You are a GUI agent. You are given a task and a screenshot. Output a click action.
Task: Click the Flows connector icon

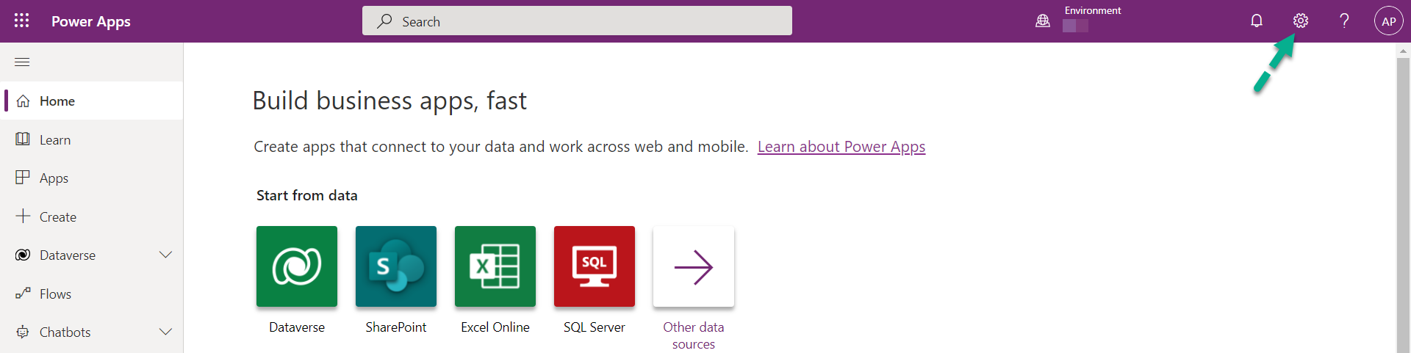click(x=23, y=293)
